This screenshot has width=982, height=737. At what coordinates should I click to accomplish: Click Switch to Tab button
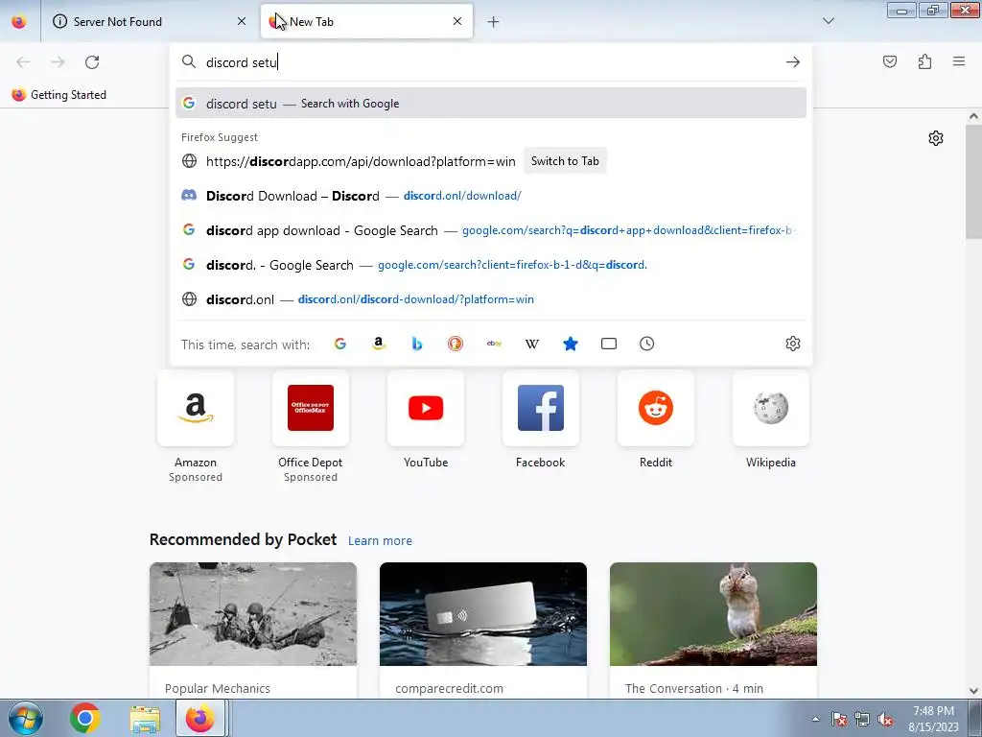565,161
